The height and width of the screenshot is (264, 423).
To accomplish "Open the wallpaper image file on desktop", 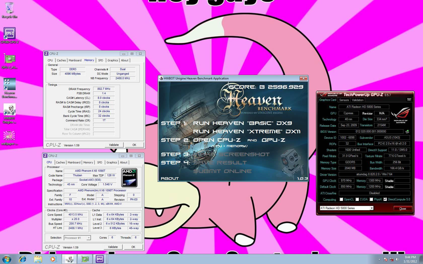I will pos(10,138).
